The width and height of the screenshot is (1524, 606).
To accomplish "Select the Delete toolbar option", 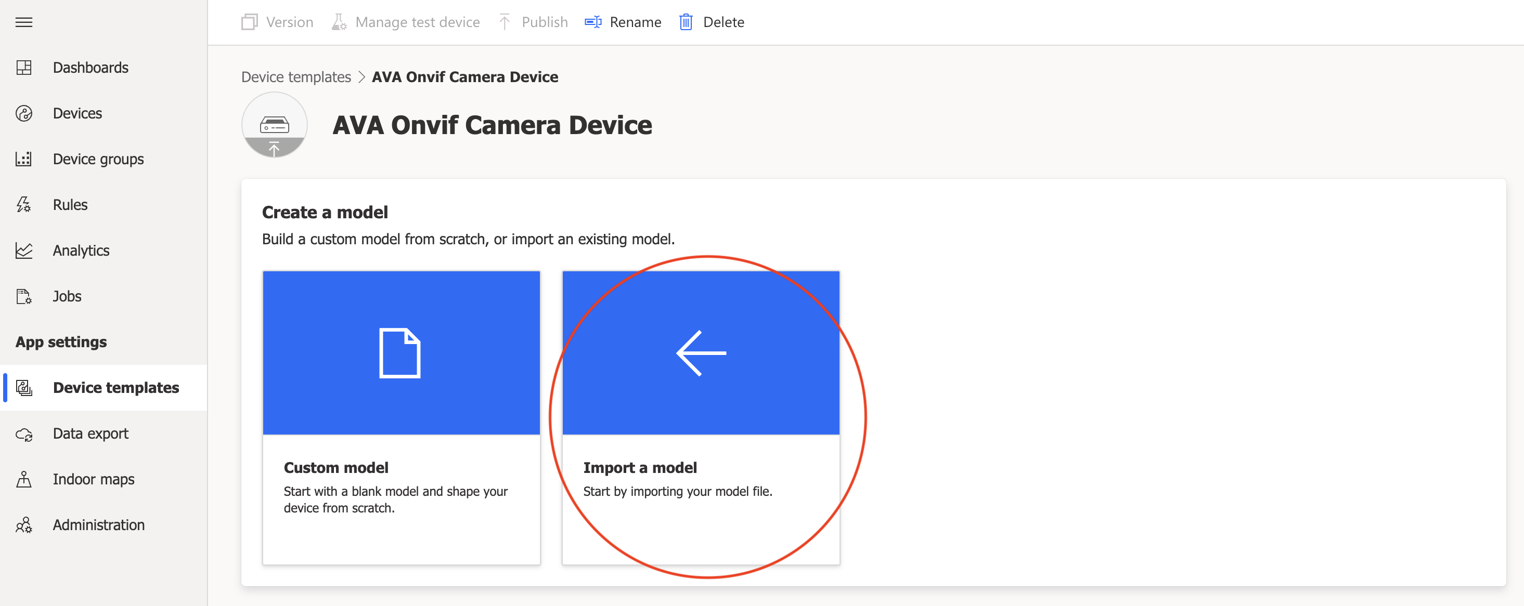I will 714,21.
